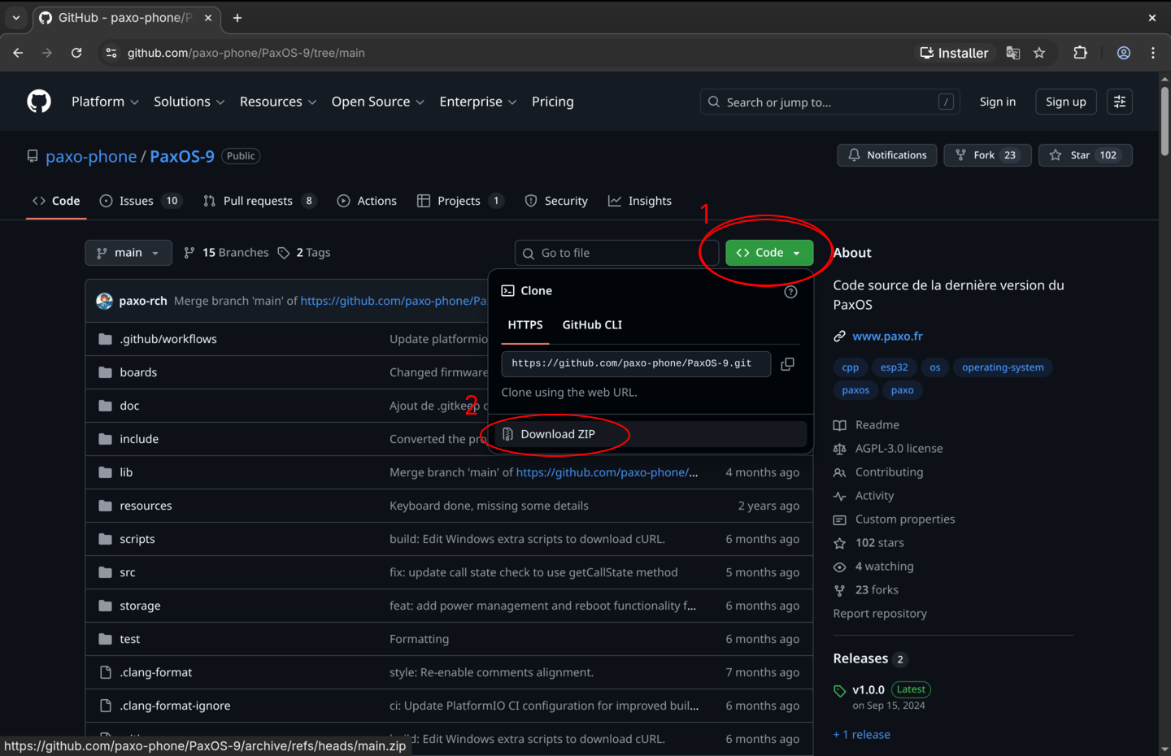Screen dimensions: 1171x756
Task: Reload the page
Action: coord(76,52)
